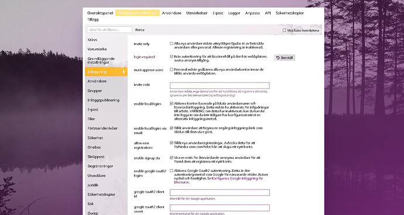Select the Inloggning sidebar category
404x215 pixels.
point(106,72)
